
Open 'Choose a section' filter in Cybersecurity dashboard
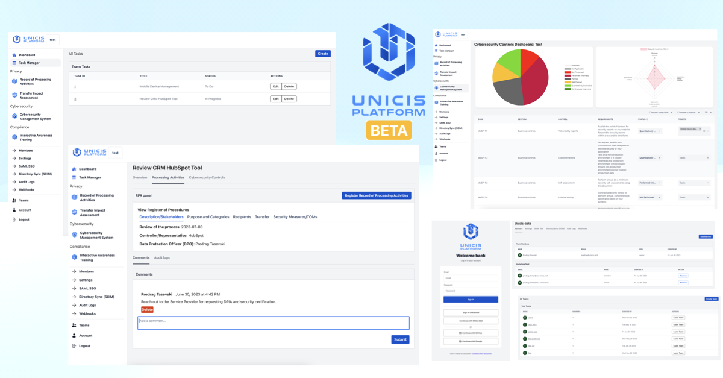point(660,112)
